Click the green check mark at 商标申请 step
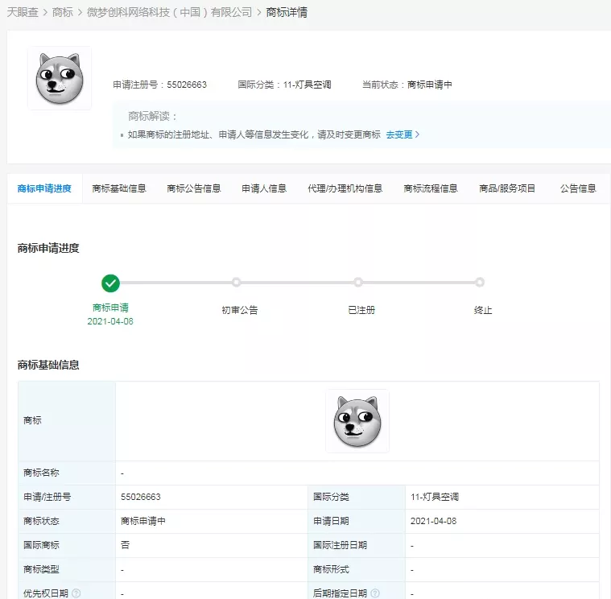 click(x=110, y=283)
